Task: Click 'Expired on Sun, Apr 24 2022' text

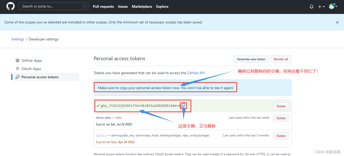Action: (x=115, y=142)
